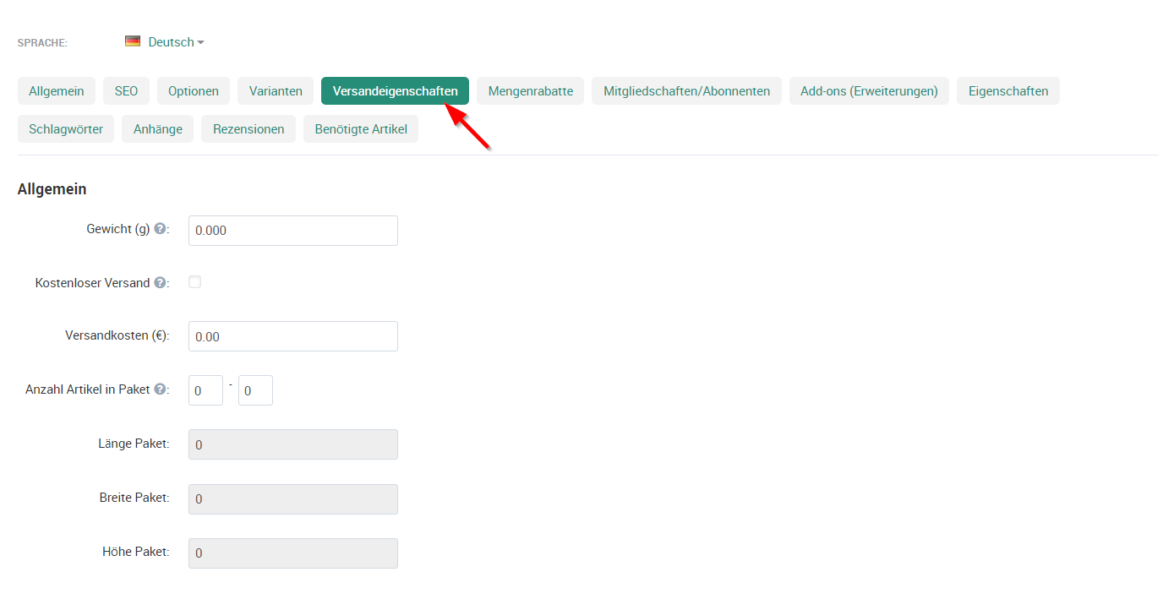
Task: Click the Anzahl Artikel in Paket help icon
Action: tap(160, 389)
